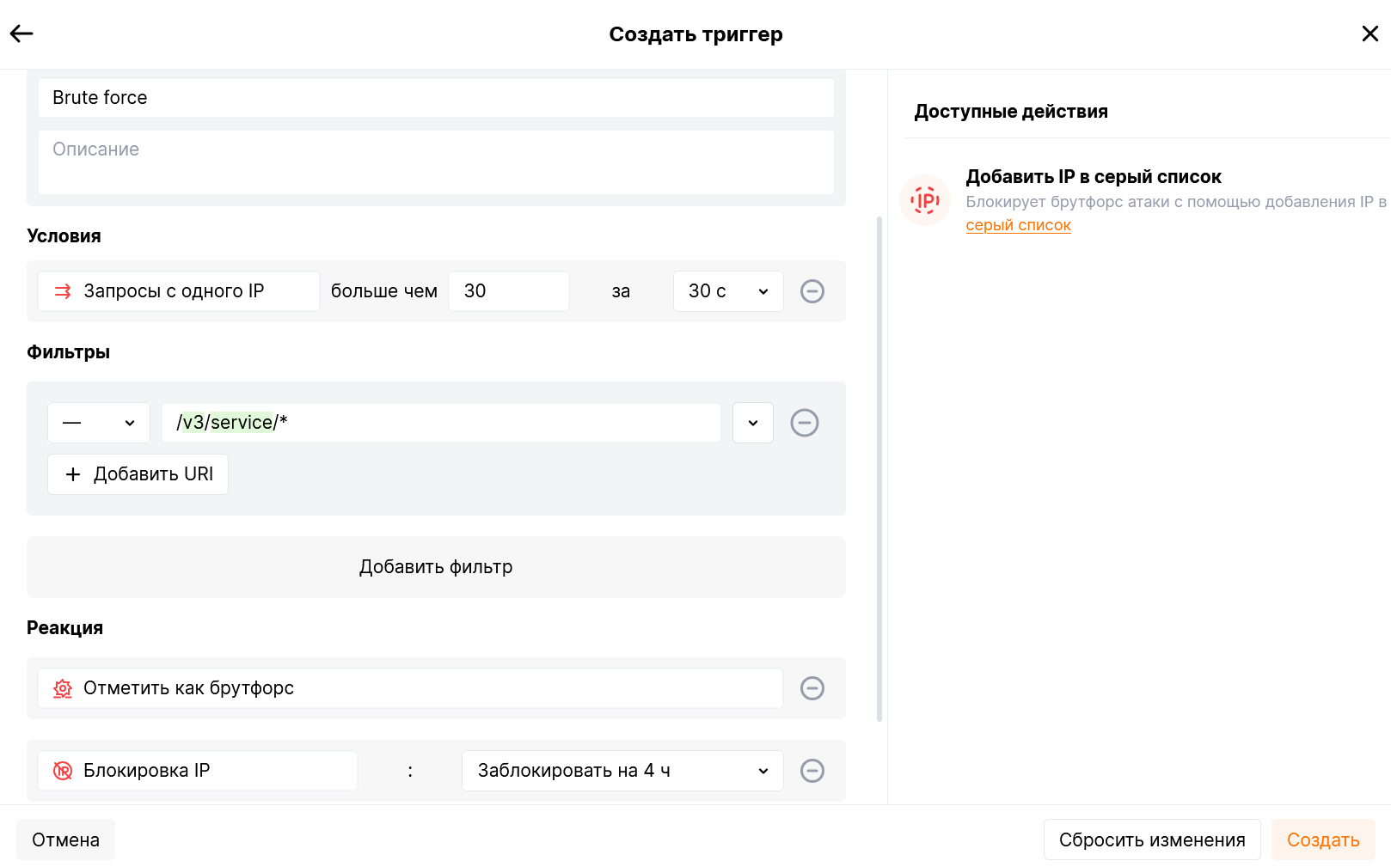Remove the Запросы с одного IP condition
The image size is (1391, 867).
click(812, 291)
